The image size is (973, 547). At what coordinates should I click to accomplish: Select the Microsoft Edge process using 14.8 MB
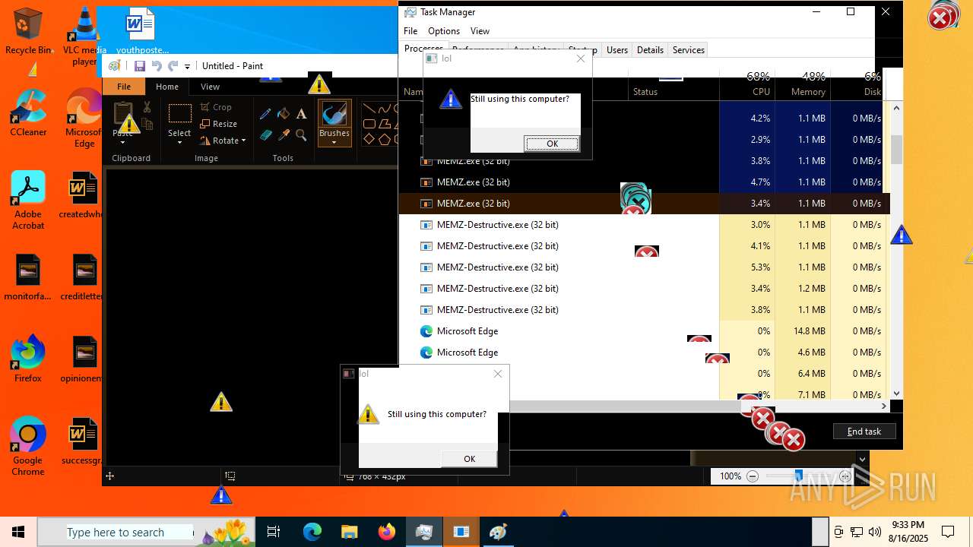click(x=644, y=331)
